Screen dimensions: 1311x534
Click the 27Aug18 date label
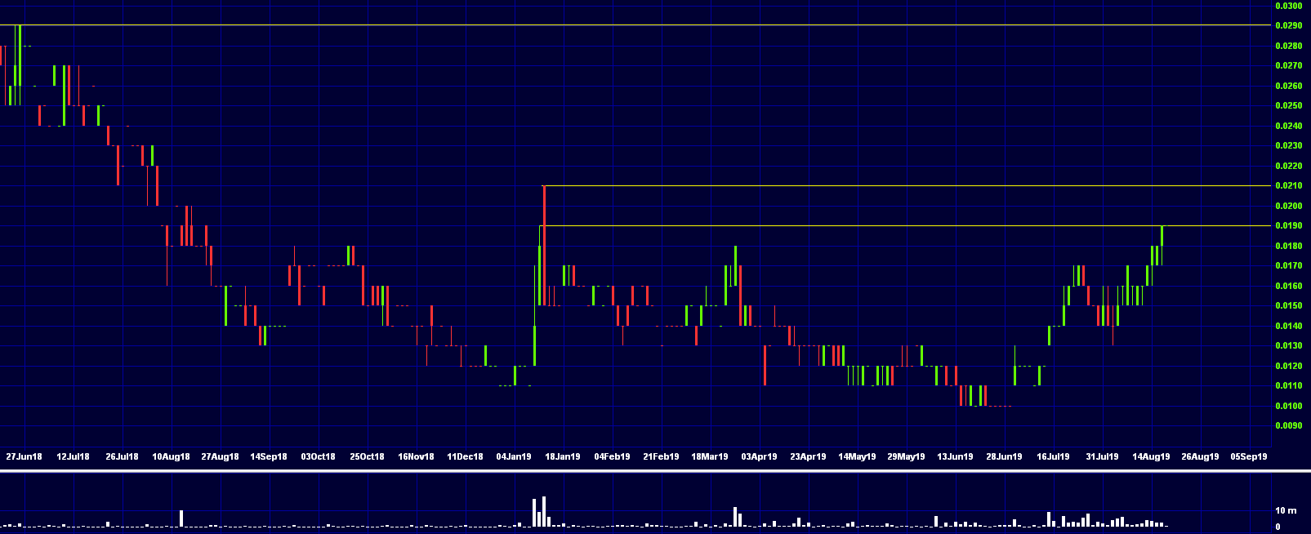(x=220, y=456)
